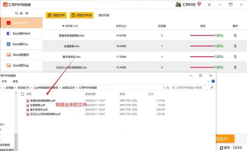Screen dimensions: 247x151
Task: Click the Explorer refresh icon
Action: pyautogui.click(x=168, y=88)
